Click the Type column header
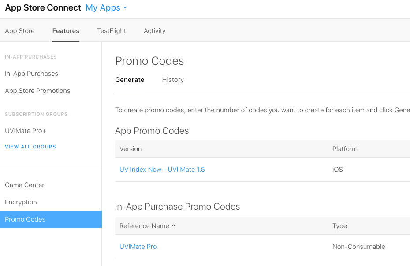 pyautogui.click(x=339, y=226)
